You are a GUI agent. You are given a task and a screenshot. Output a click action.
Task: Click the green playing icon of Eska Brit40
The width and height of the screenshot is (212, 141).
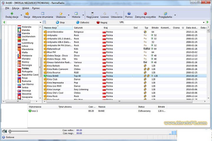pos(45,76)
